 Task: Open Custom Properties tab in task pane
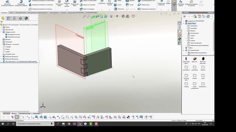coord(180,43)
